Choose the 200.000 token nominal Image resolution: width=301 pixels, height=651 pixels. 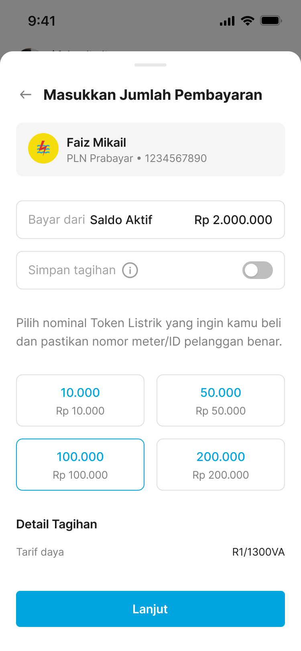pos(221,465)
